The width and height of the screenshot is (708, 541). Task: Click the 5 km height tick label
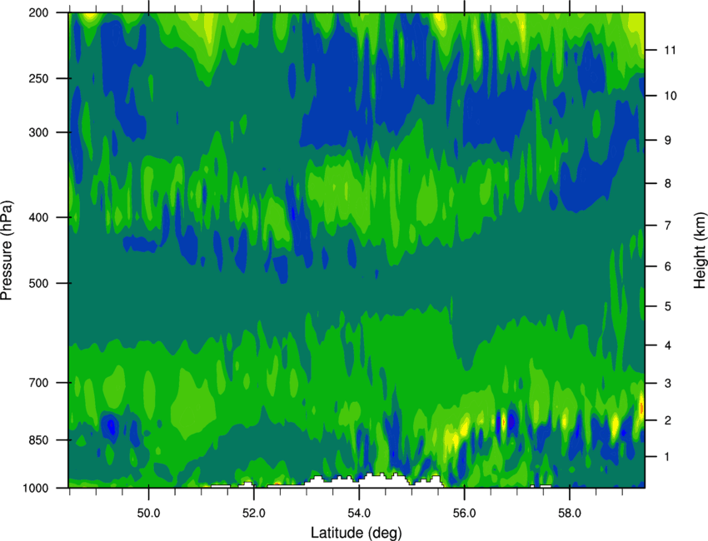point(668,306)
